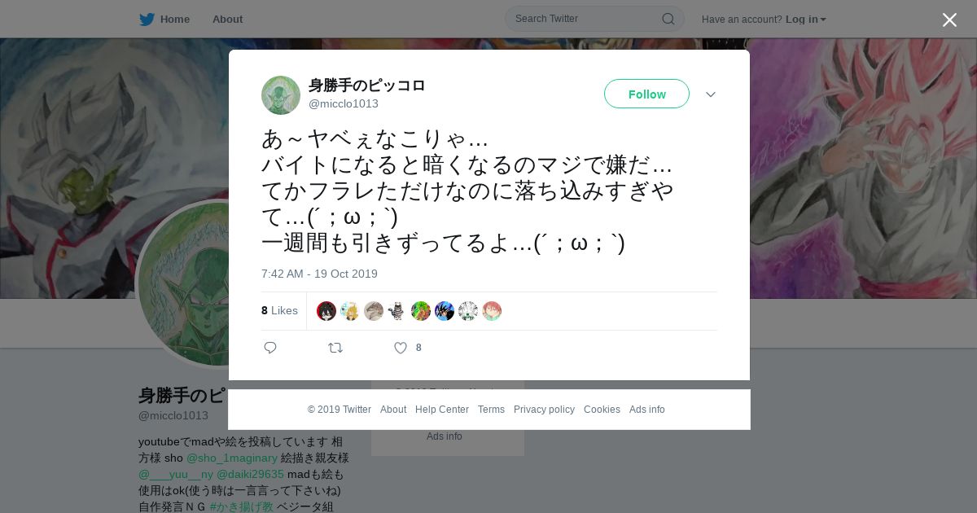Open last liker's pink avatar
Image resolution: width=977 pixels, height=513 pixels.
492,311
